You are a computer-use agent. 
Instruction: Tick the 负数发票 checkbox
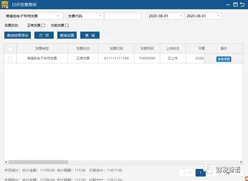pyautogui.click(x=67, y=25)
